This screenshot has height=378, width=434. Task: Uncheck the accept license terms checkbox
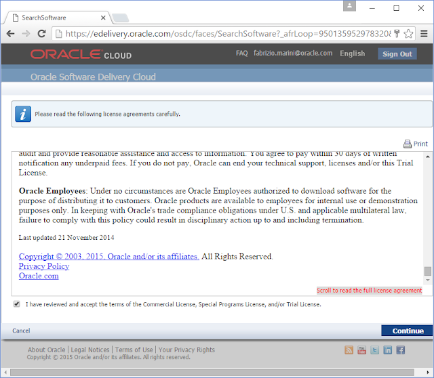coord(16,304)
